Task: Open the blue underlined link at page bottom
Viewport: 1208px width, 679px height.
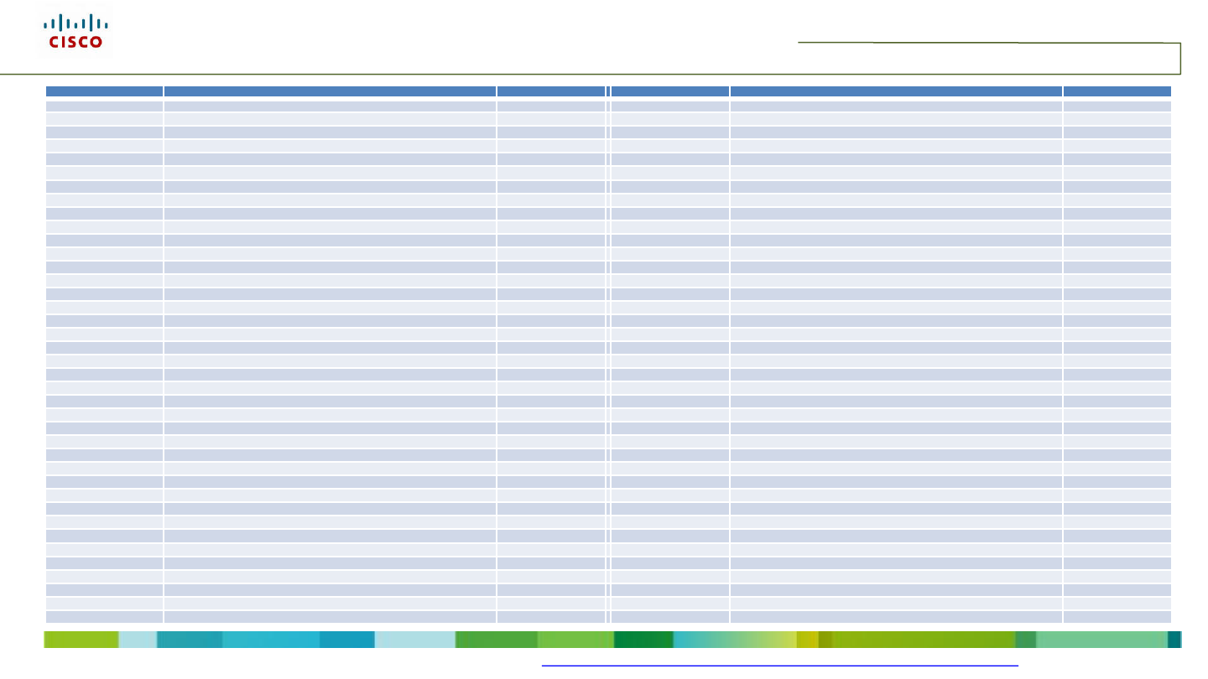Action: [779, 666]
